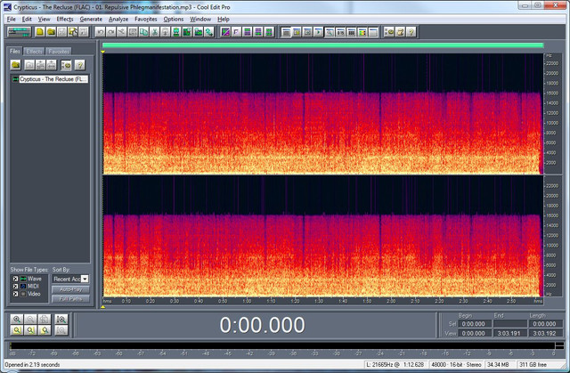Screen dimensions: 570x373
Task: Switch to the Effects tab in panel
Action: tap(34, 52)
